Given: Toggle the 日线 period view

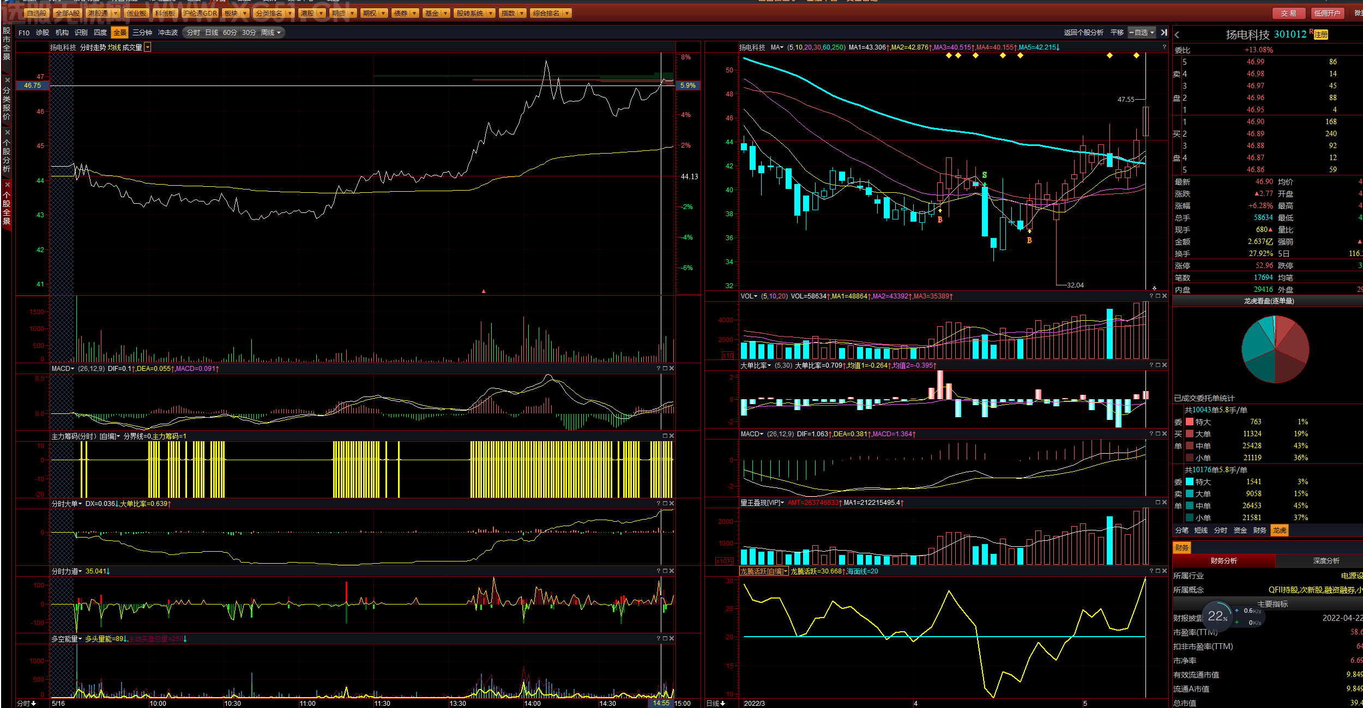Looking at the screenshot, I should click(x=212, y=33).
